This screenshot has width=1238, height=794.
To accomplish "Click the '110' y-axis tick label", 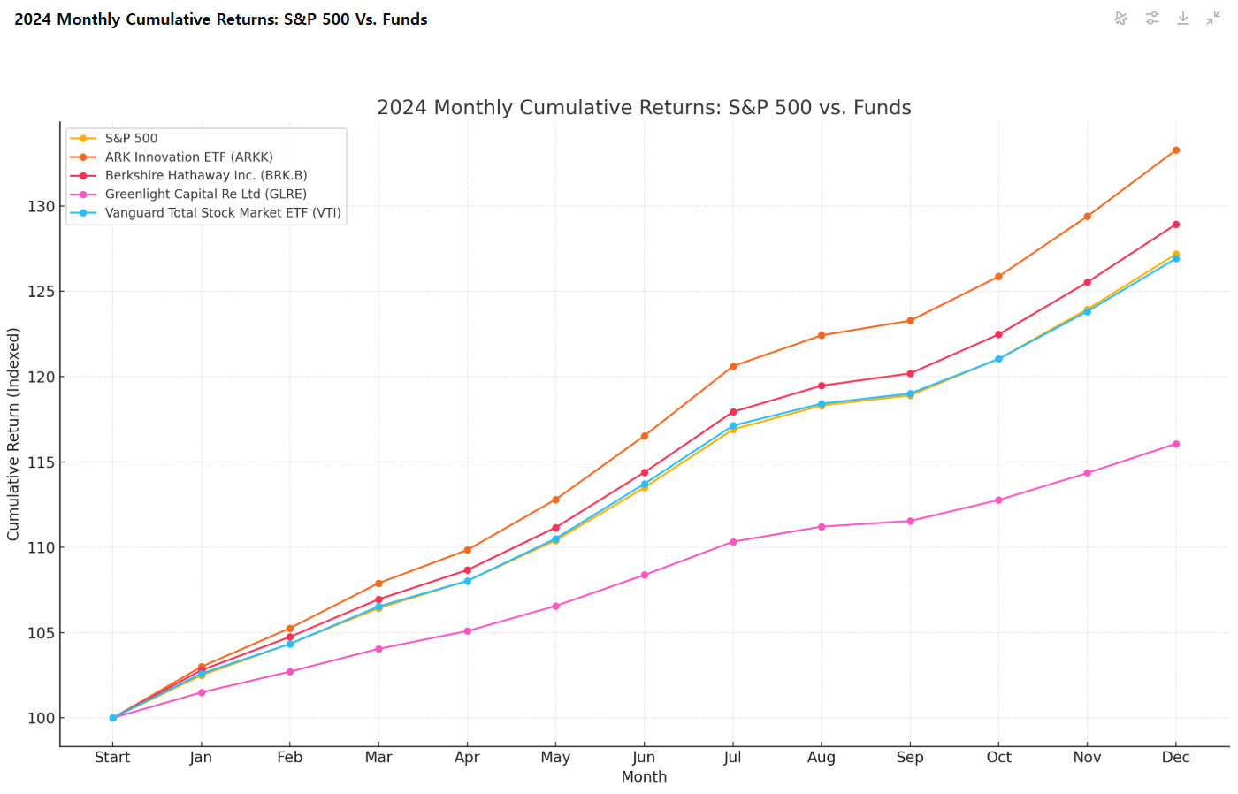I will tap(41, 547).
